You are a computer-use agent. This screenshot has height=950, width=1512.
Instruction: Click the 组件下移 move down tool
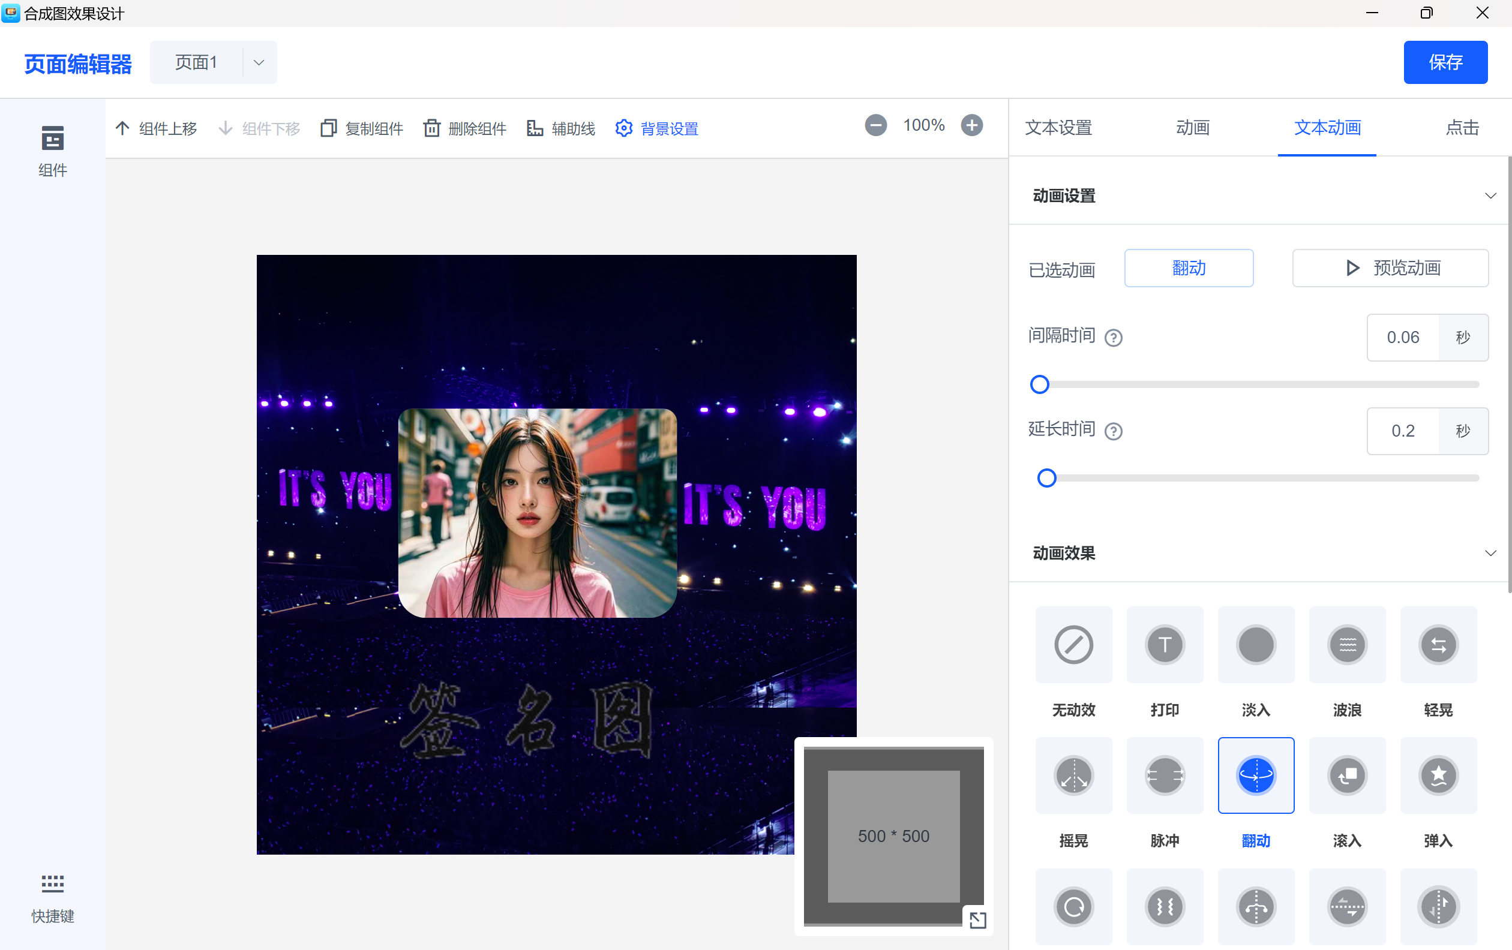tap(259, 128)
